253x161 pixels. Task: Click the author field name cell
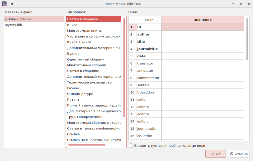(149, 34)
